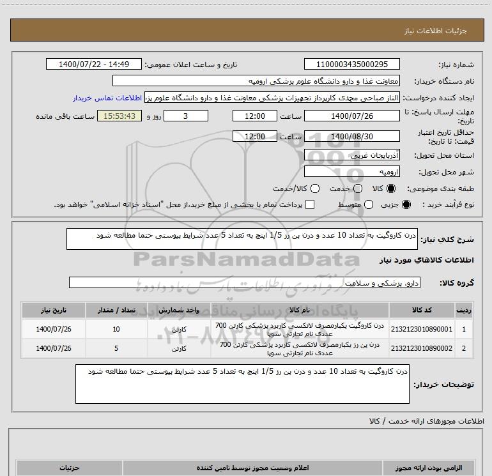Click the شماره نیاز number field
Viewport: 492px width, 476px height.
tap(351, 65)
